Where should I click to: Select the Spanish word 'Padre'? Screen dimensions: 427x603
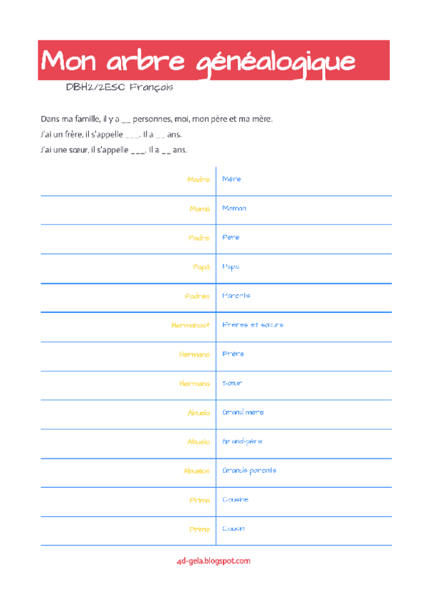[x=199, y=238]
